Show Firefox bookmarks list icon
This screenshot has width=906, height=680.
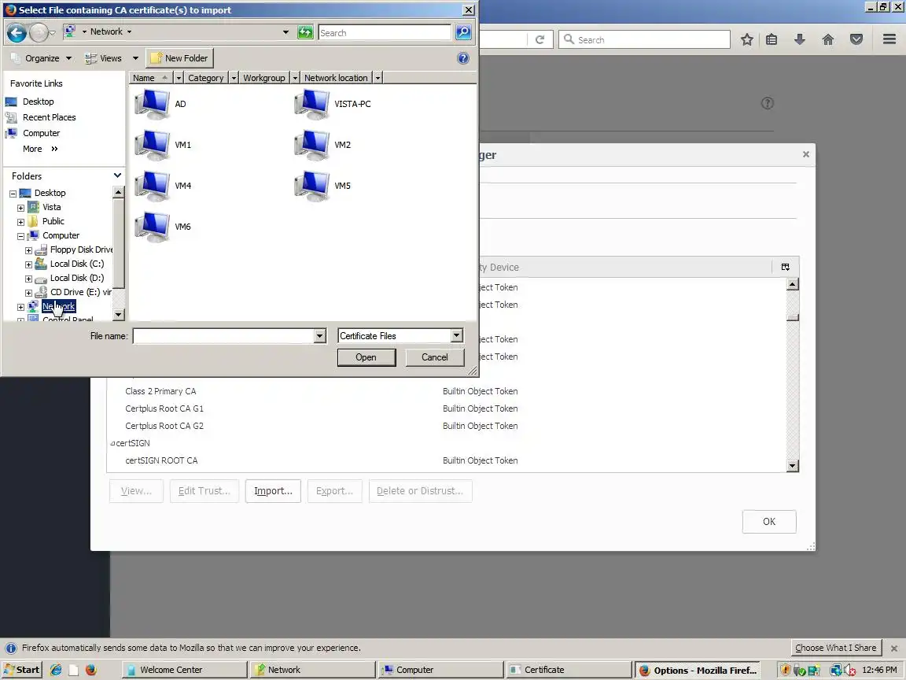tap(772, 39)
